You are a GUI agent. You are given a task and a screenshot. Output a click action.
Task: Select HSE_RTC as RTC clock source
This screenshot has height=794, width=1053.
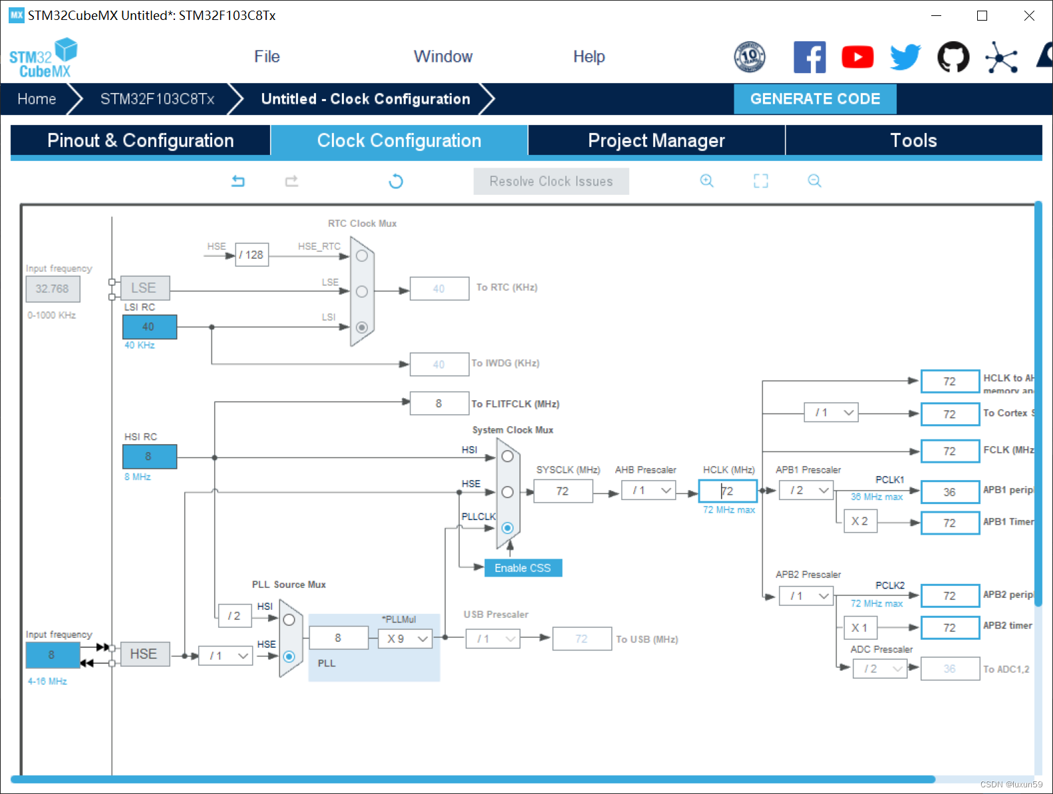click(x=362, y=256)
